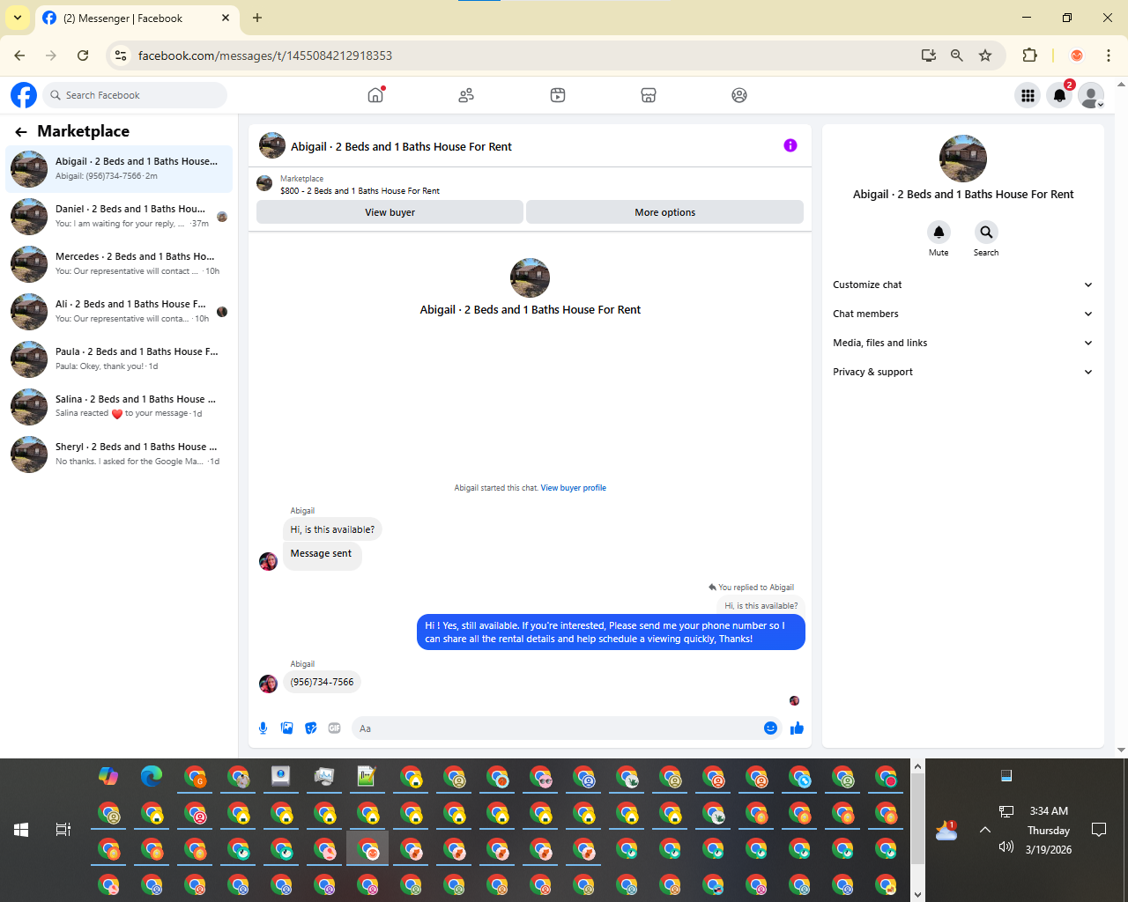Attach a file with the photo icon
This screenshot has height=902, width=1128.
tap(287, 728)
